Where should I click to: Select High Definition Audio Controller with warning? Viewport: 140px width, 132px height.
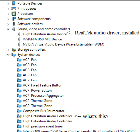coord(47,116)
